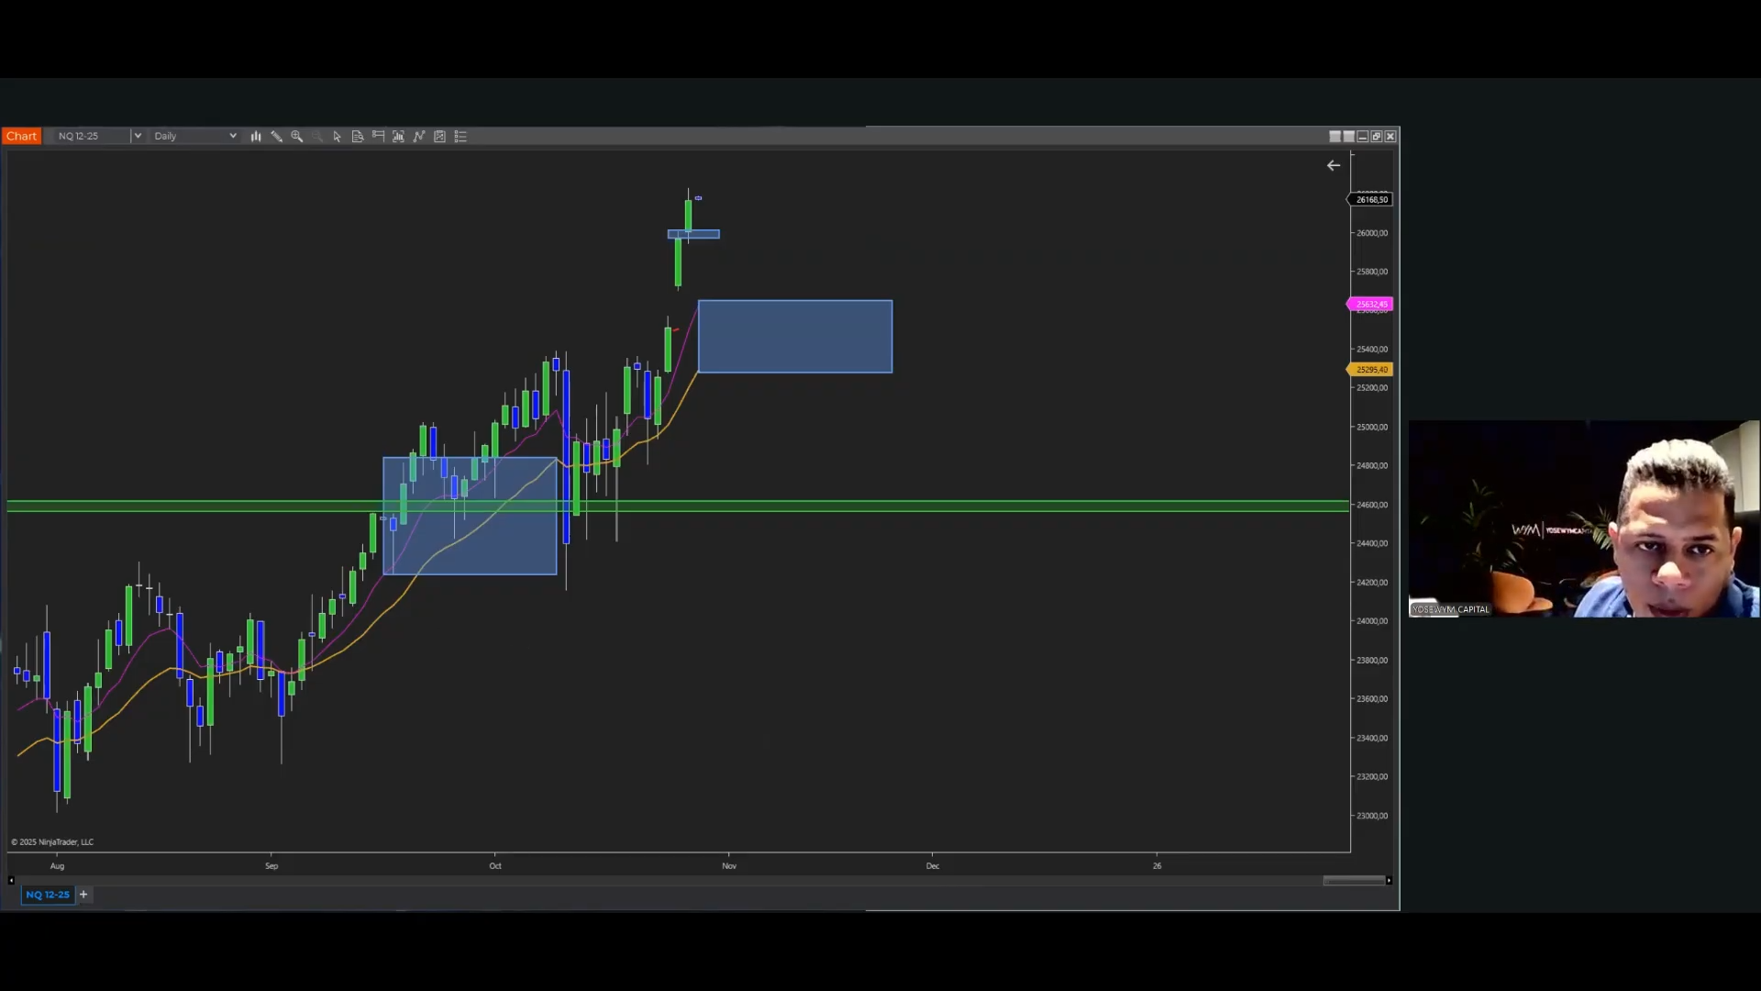Expand the NQ 12-25 instrument dropdown arrow

pyautogui.click(x=138, y=136)
